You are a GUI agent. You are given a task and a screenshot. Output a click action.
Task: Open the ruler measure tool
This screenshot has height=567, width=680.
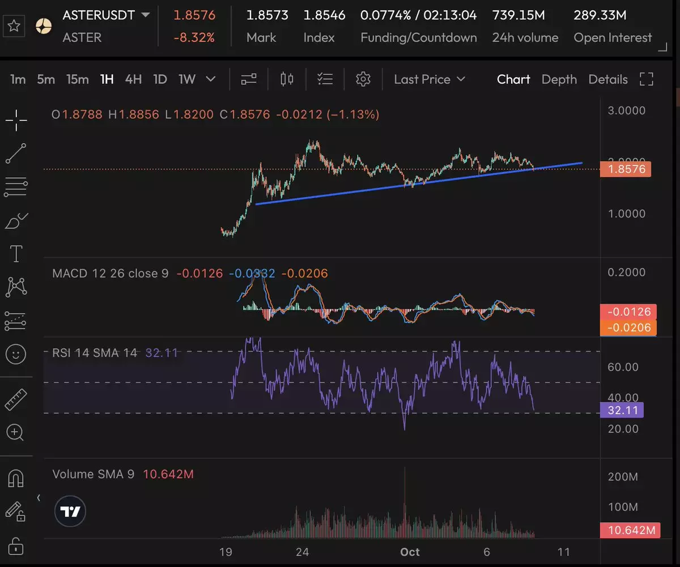16,399
